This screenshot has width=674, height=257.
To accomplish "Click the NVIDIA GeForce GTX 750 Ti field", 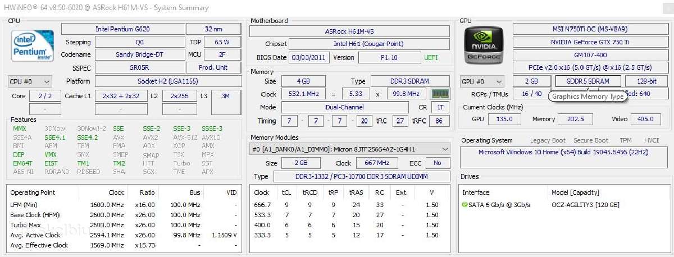I will pos(591,42).
